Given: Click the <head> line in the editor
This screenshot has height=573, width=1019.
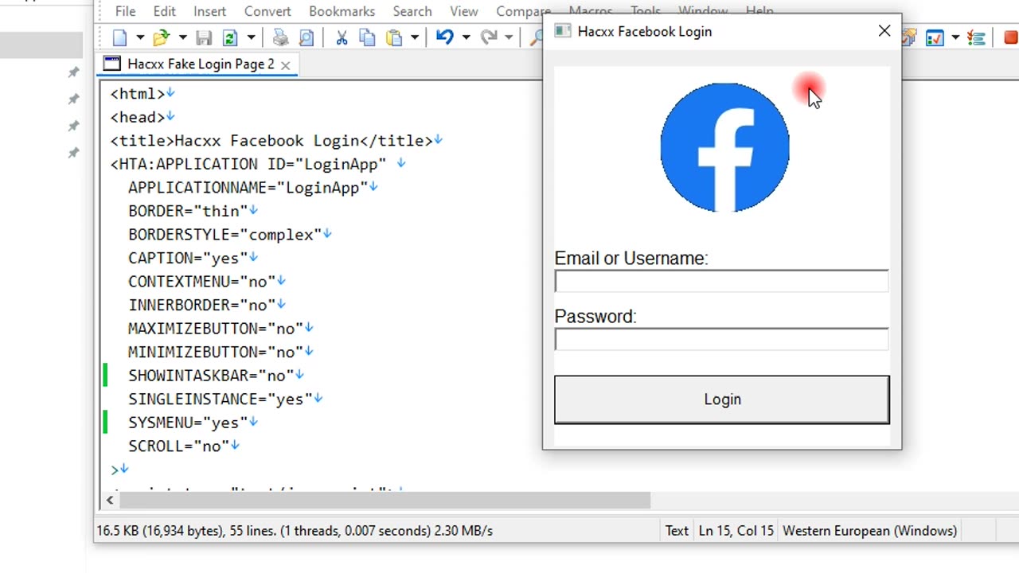Looking at the screenshot, I should 142,117.
